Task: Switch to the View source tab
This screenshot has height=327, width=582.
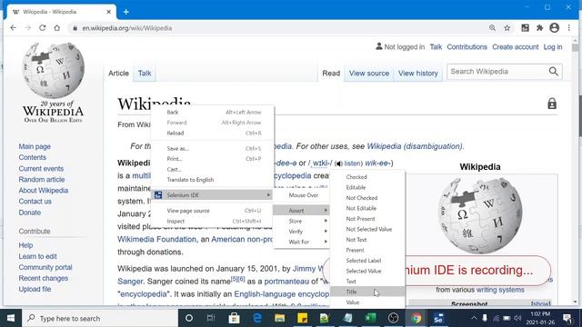Action: (369, 73)
